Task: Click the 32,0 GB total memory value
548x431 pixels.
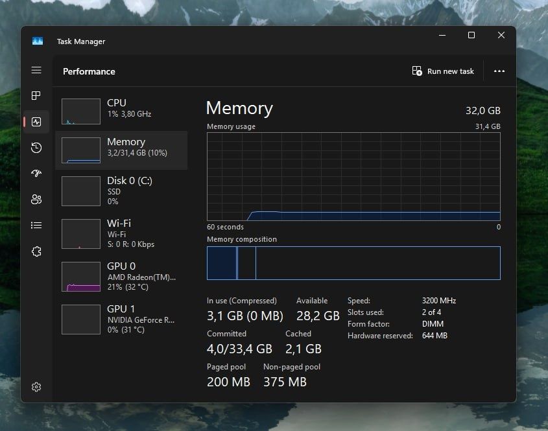Action: click(483, 111)
